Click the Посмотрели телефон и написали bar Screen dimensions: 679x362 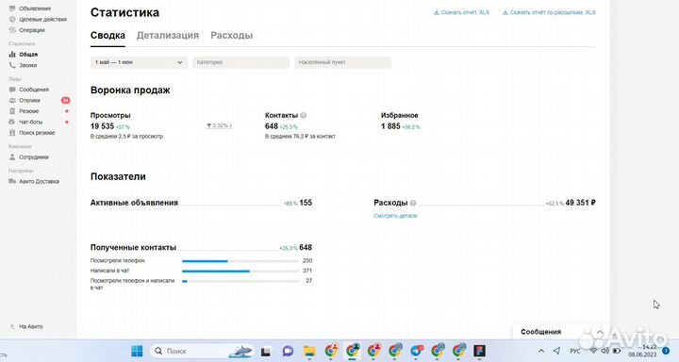(x=240, y=281)
